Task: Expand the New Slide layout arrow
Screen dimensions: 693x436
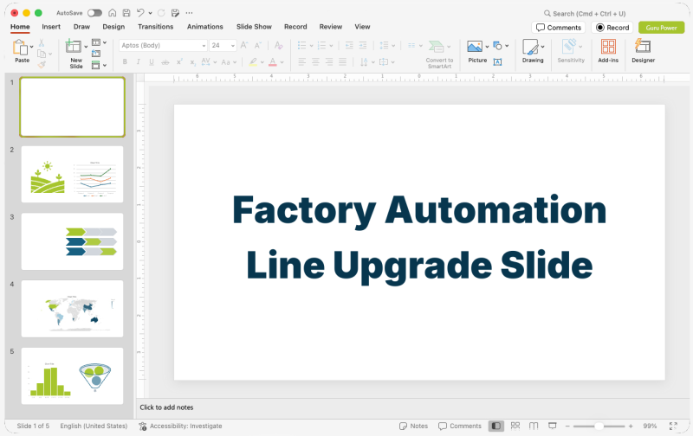Action: click(x=86, y=47)
